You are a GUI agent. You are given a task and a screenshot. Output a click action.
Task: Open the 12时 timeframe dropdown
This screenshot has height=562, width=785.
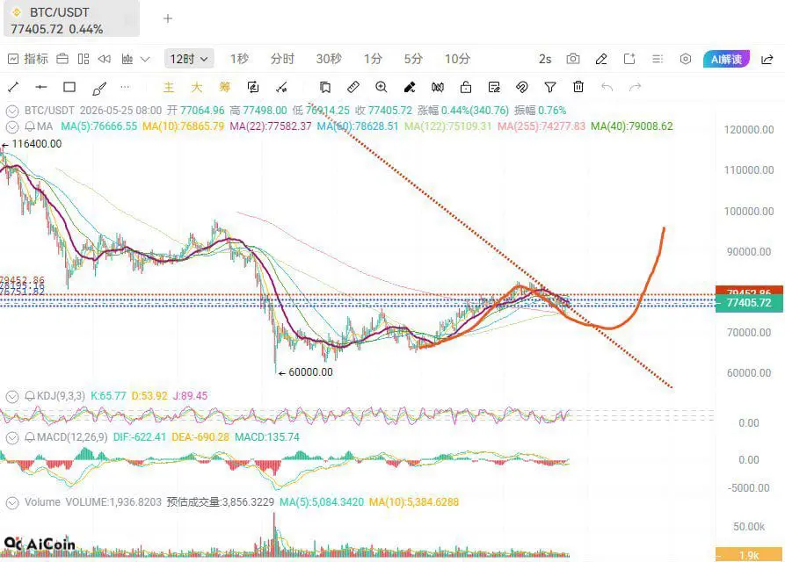[189, 59]
